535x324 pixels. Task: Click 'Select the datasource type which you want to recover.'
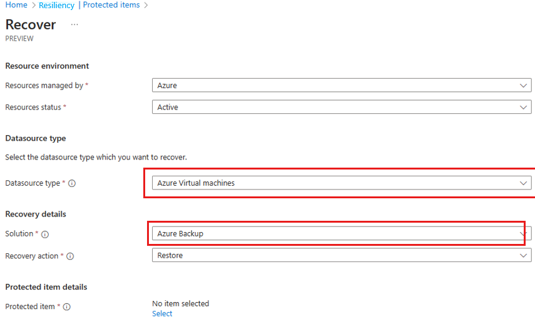pos(96,157)
